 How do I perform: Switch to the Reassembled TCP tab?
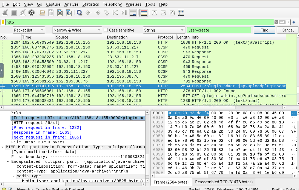click(x=224, y=182)
